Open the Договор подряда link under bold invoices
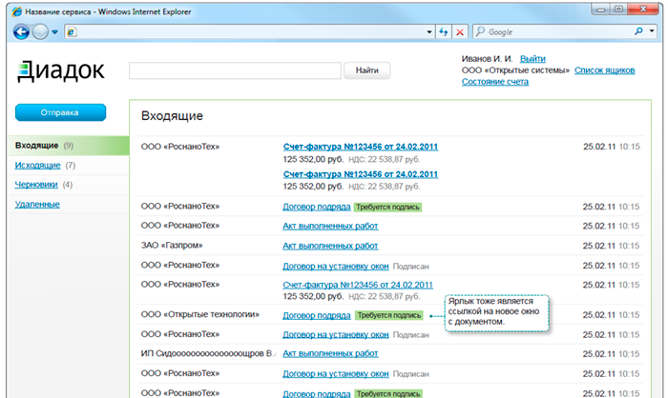 [x=317, y=207]
